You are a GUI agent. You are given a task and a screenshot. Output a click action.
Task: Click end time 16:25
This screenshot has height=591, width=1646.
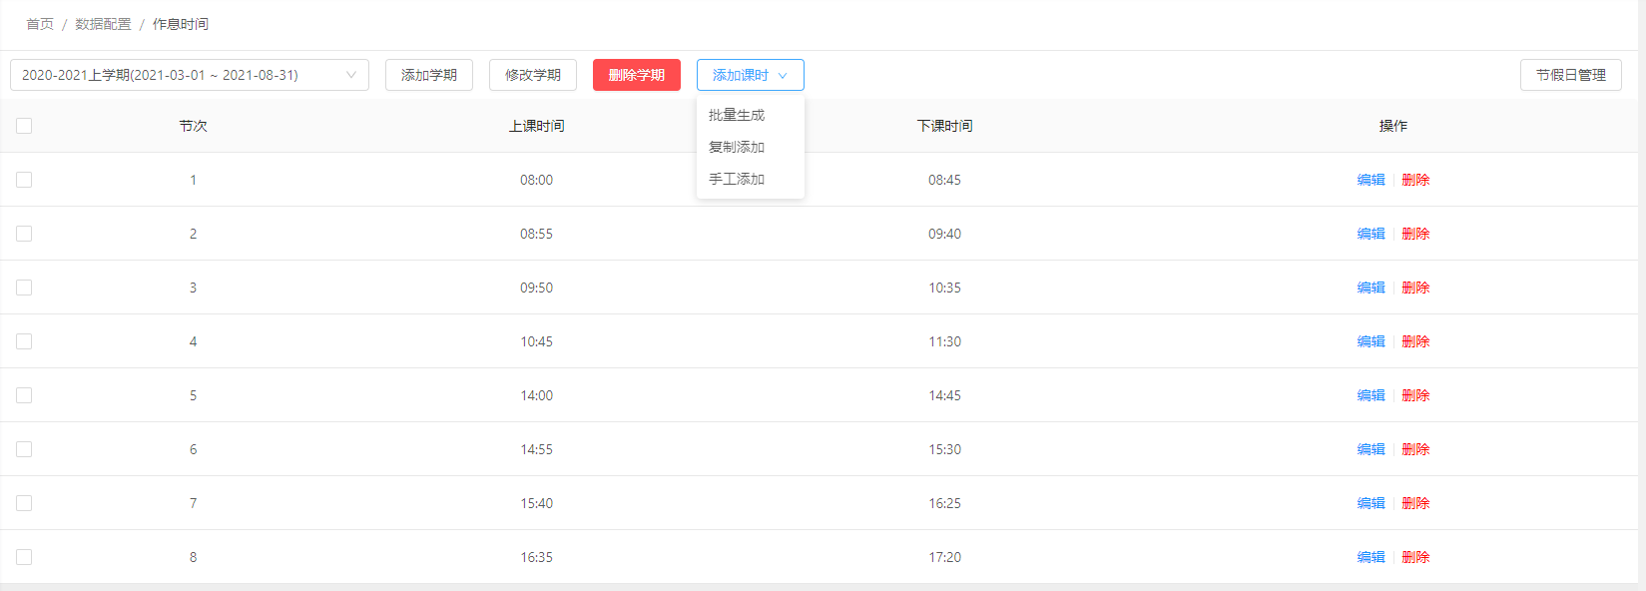[x=944, y=503]
